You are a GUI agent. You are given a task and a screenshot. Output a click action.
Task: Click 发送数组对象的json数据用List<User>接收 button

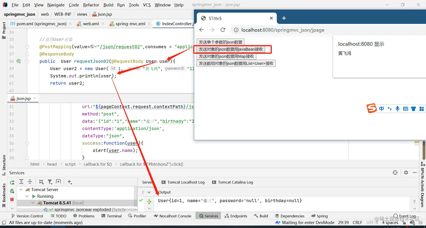236,63
